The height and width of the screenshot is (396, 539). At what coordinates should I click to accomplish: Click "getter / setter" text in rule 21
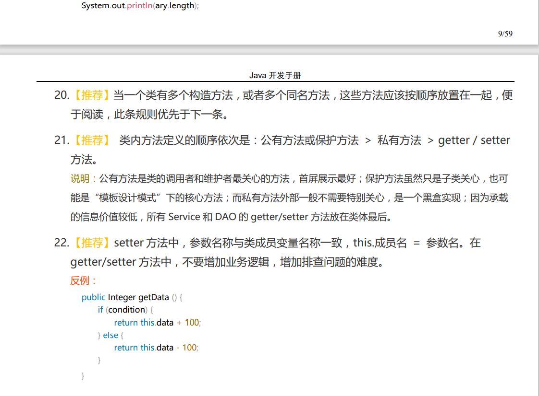[474, 140]
